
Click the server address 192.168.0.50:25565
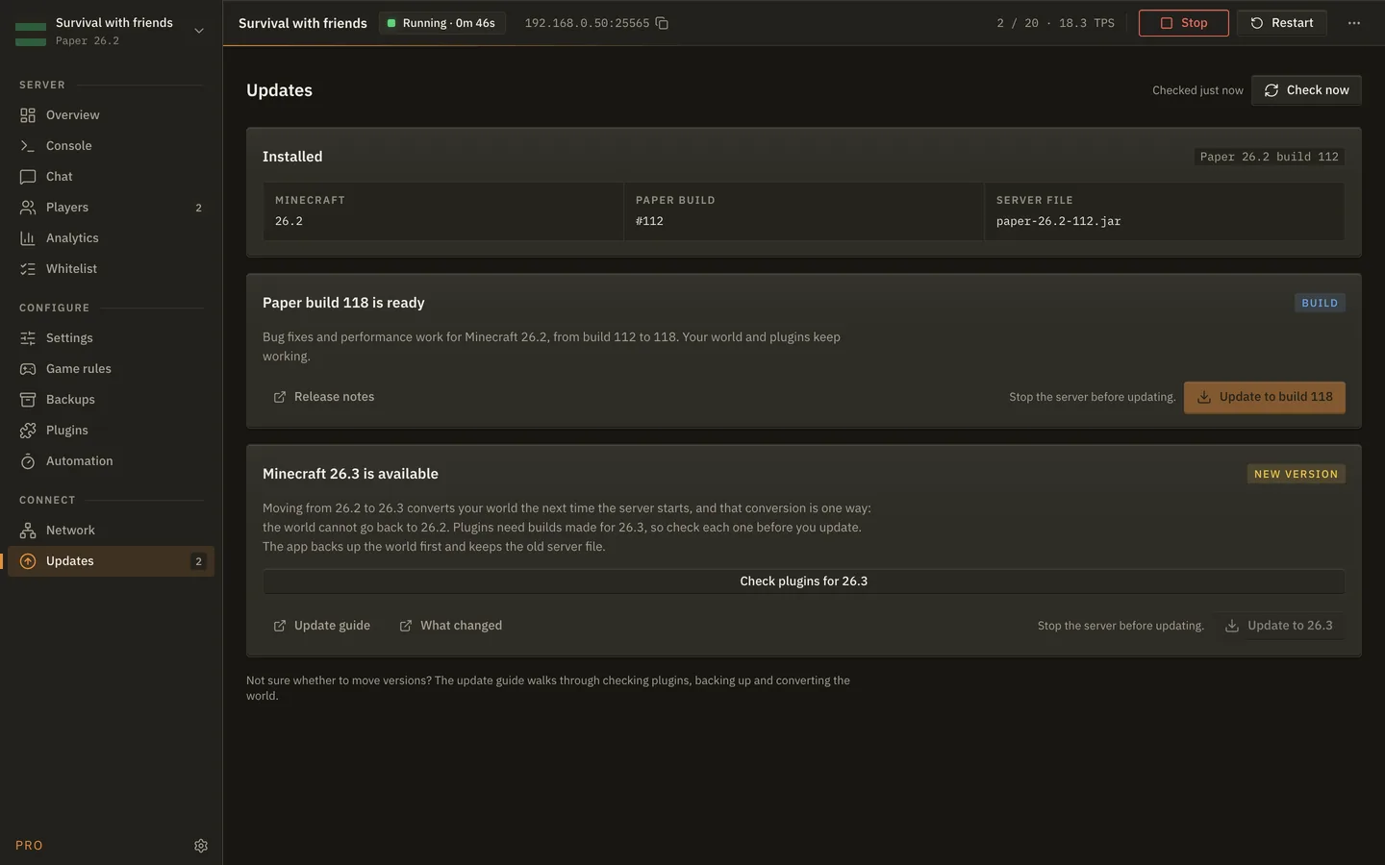click(x=587, y=23)
